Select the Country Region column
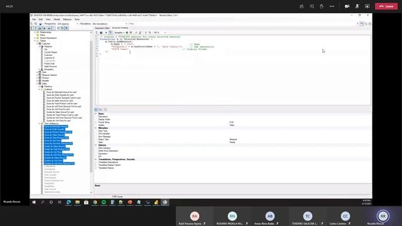Image resolution: width=402 pixels, height=226 pixels. coord(51,52)
